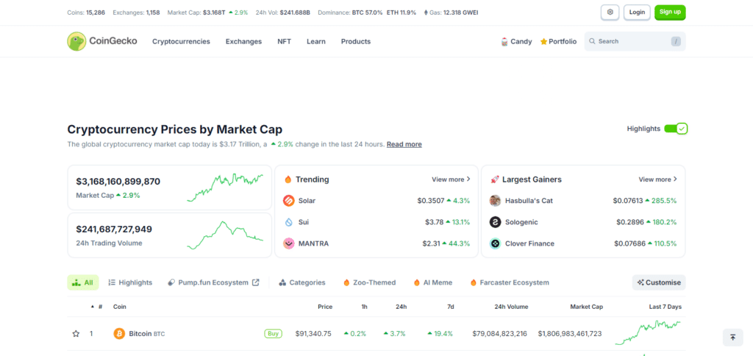Click the Sui droplet logo

tap(288, 222)
